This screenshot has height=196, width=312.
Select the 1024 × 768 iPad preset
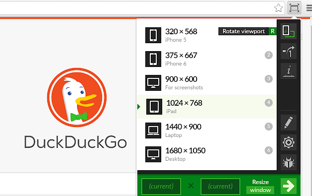(207, 107)
